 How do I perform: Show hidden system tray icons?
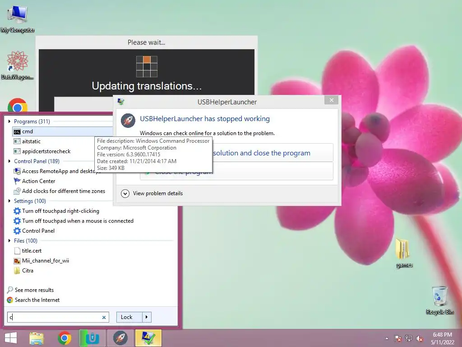tap(387, 338)
